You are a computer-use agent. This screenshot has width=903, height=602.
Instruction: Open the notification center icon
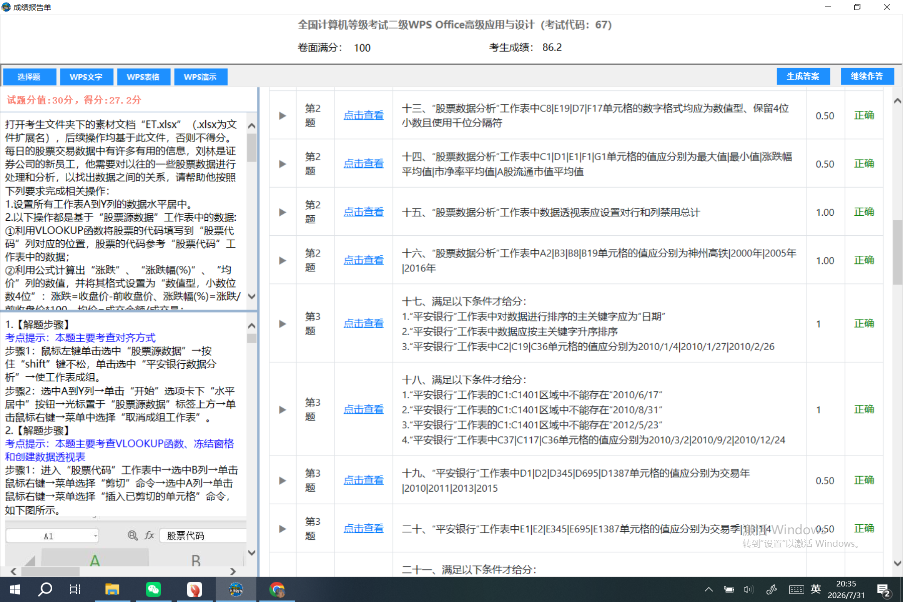883,590
